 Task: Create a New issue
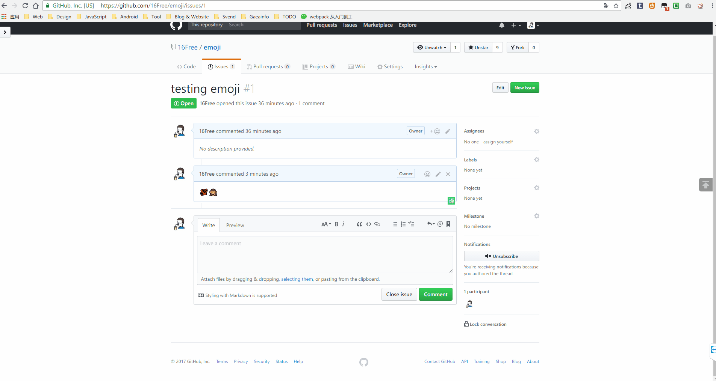point(525,88)
